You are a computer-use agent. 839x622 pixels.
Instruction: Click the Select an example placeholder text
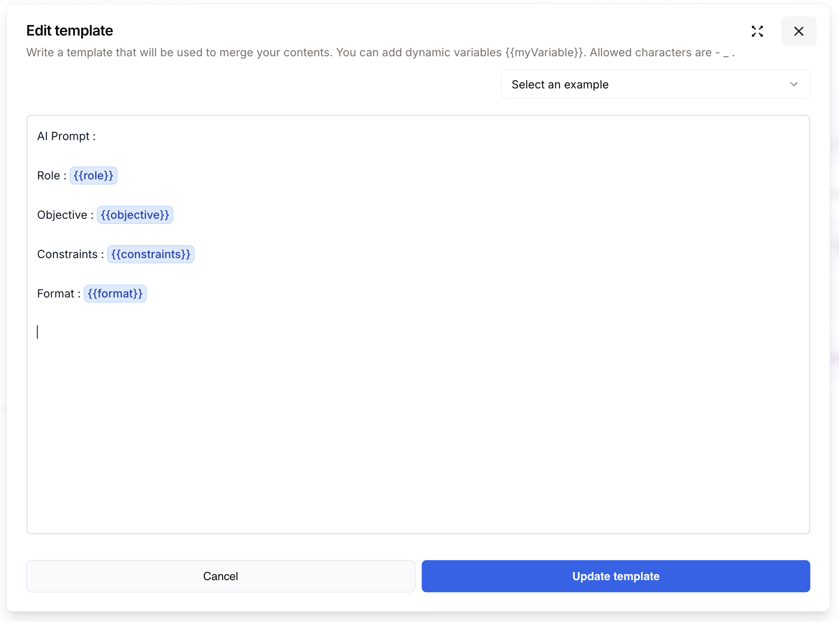tap(560, 85)
